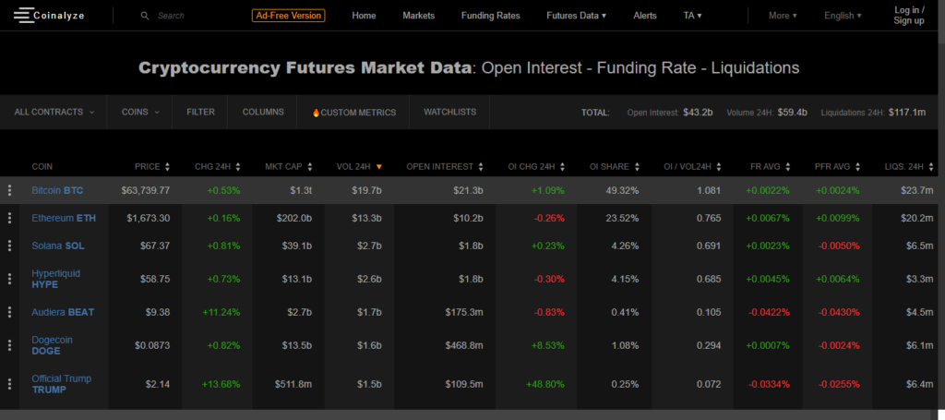This screenshot has width=945, height=420.
Task: Open the Ethereum ETH coin link
Action: click(64, 218)
